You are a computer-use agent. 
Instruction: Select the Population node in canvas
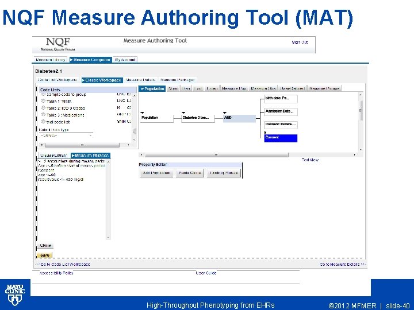pos(156,118)
